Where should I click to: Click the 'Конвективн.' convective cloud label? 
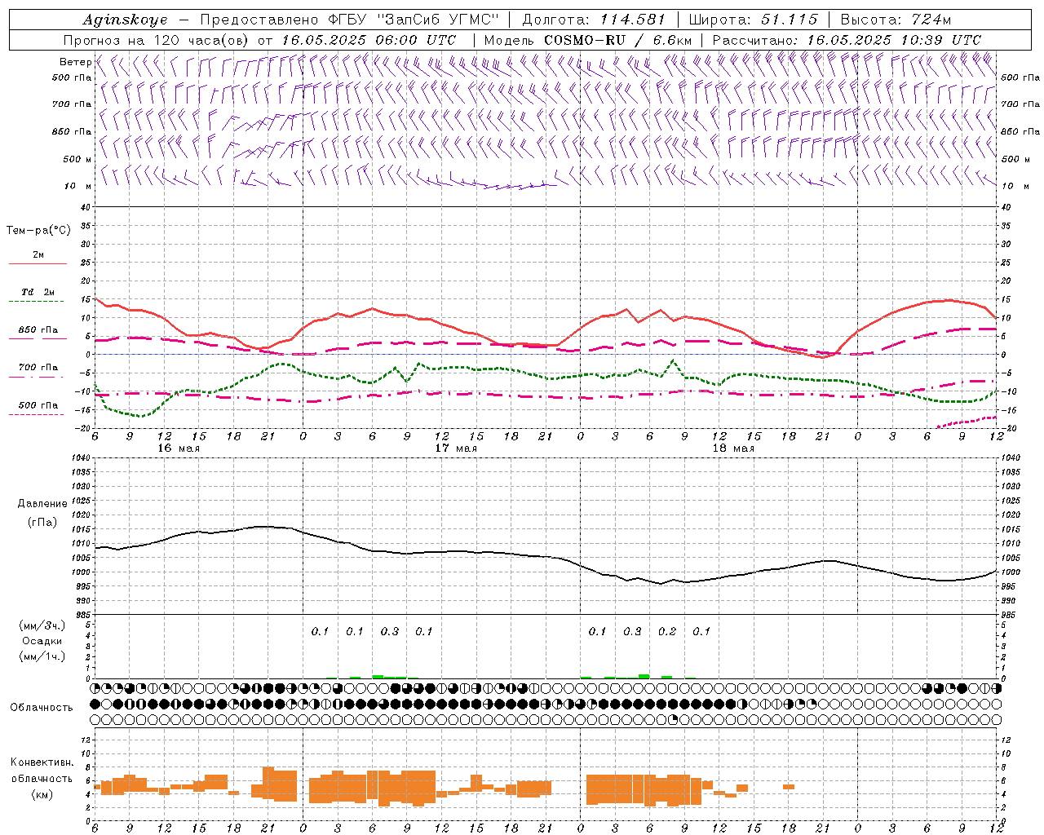click(42, 762)
